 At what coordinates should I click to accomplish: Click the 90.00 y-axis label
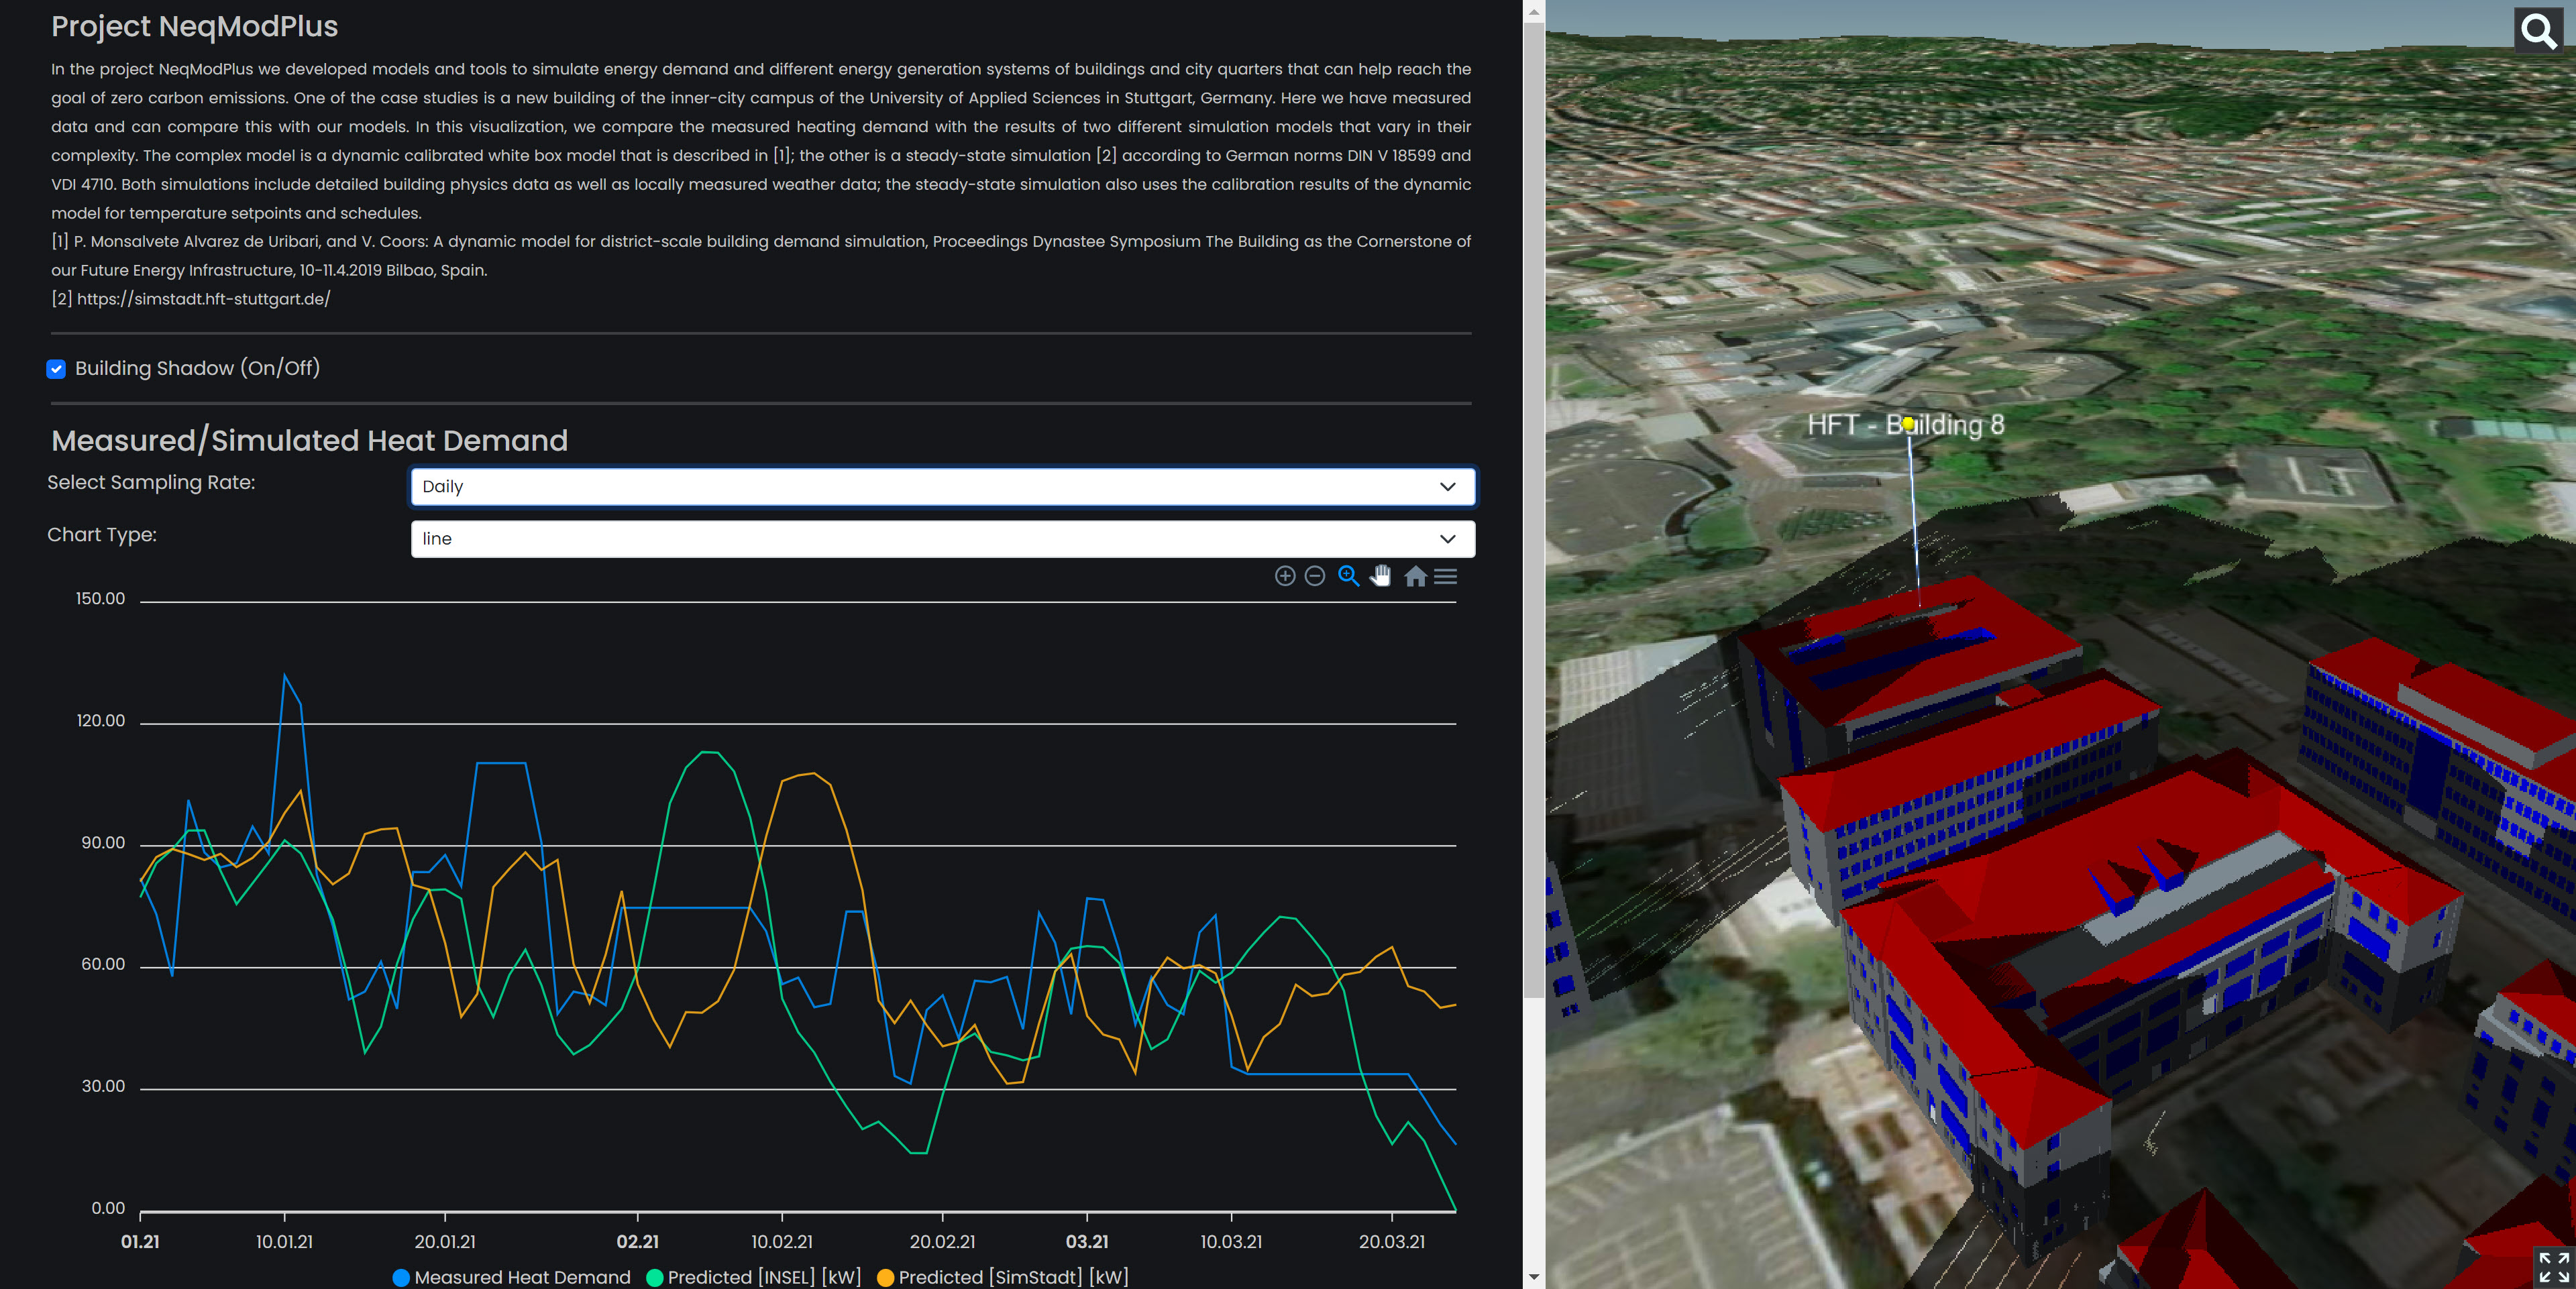(103, 843)
